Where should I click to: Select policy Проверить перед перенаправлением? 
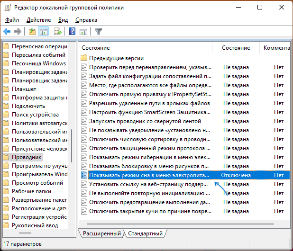pos(150,67)
